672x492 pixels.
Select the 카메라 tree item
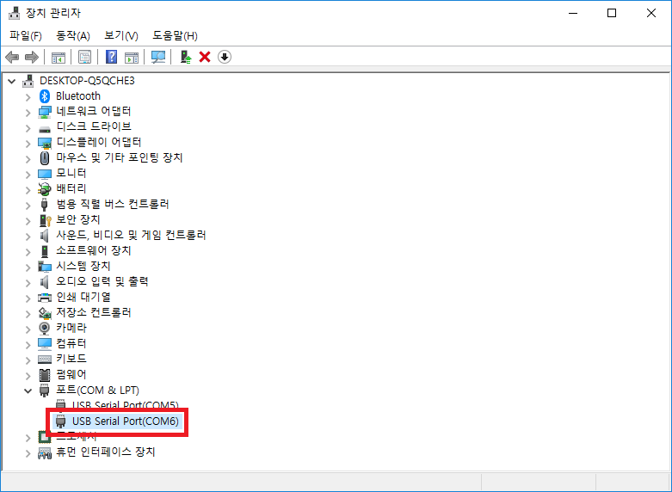[71, 329]
